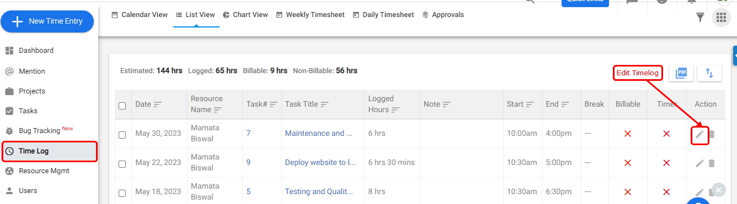Export time log as PDF
Image resolution: width=737 pixels, height=204 pixels.
coord(681,73)
